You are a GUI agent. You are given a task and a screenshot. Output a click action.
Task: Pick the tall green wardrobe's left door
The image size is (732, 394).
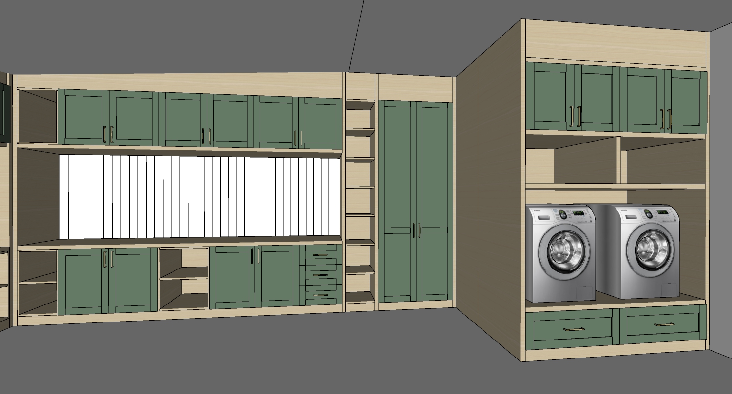click(x=397, y=202)
